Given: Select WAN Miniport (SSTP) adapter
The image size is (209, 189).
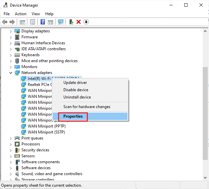Looking at the screenshot, I should click(46, 132).
